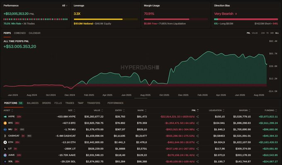This screenshot has width=282, height=165.
Task: Open the PERFORMANCE tab
Action: pyautogui.click(x=115, y=103)
